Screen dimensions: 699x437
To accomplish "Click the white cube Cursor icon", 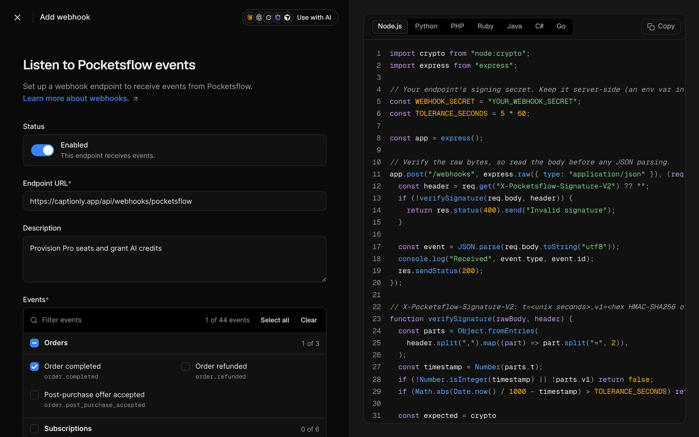I will (x=287, y=17).
